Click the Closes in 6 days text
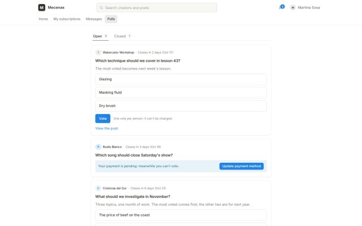362x226 pixels. (x=148, y=188)
